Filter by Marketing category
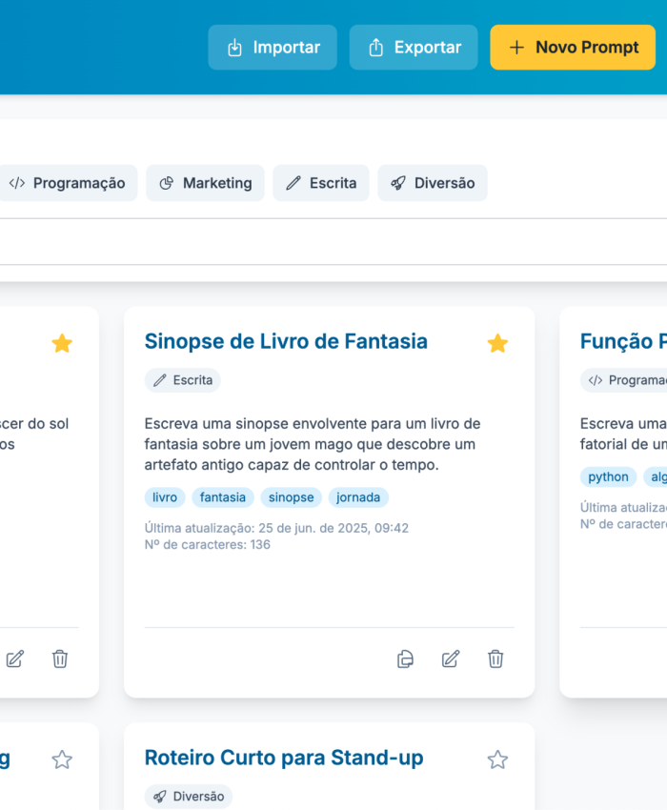This screenshot has height=810, width=667. pyautogui.click(x=205, y=183)
